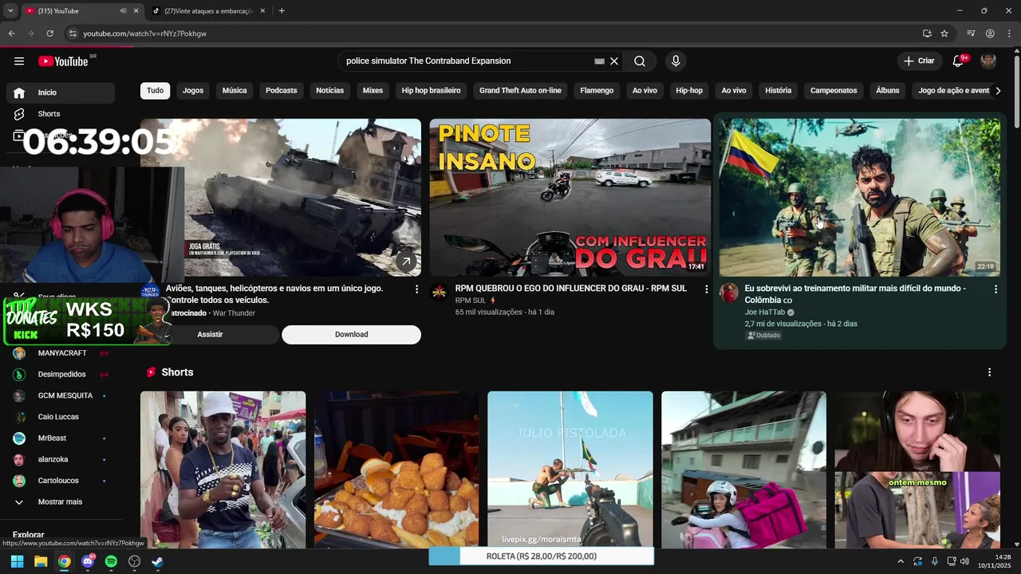Close the Vinte ataques tab
Viewport: 1021px width, 574px height.
click(x=262, y=11)
